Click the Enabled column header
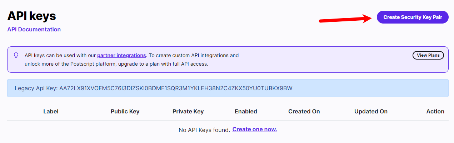Image resolution: width=454 pixels, height=143 pixels. tap(246, 111)
